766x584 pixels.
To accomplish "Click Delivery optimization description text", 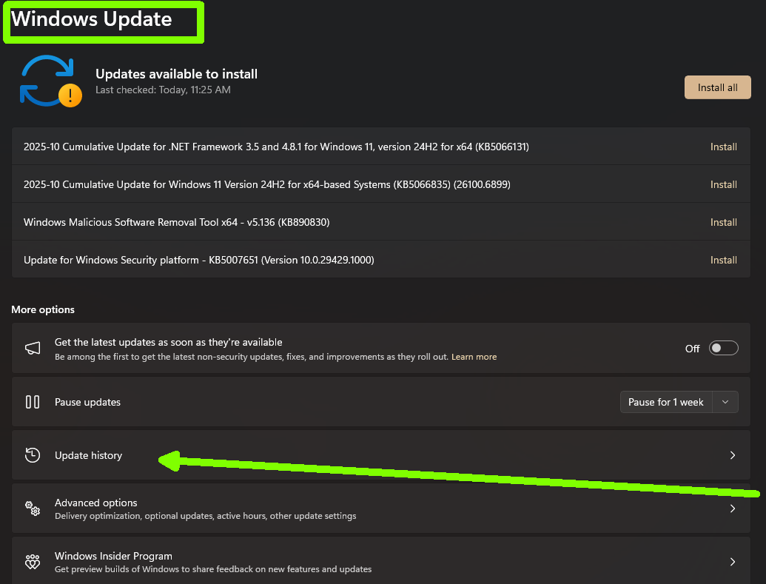I will point(205,516).
